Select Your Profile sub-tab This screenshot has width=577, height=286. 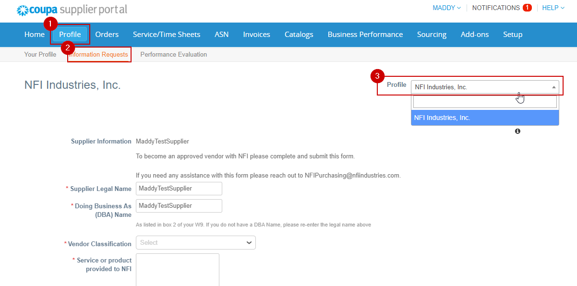pyautogui.click(x=40, y=55)
